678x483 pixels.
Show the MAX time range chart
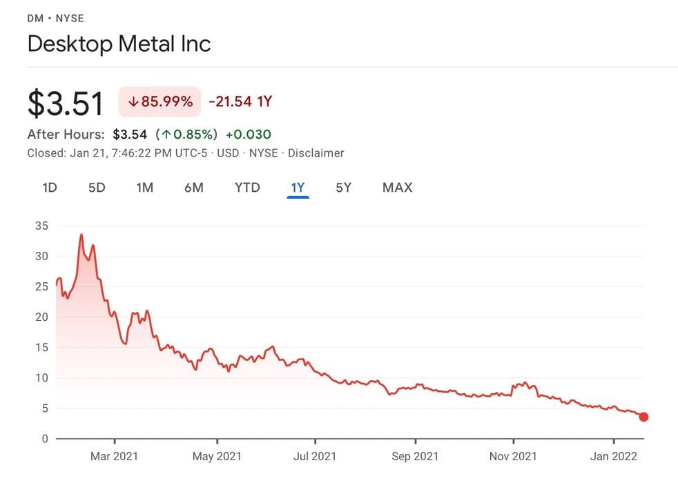pos(397,187)
